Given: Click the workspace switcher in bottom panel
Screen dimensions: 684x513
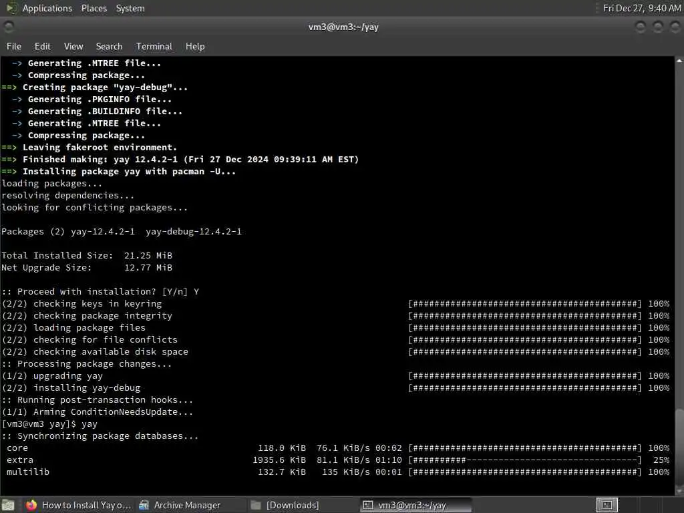Looking at the screenshot, I should pos(607,505).
